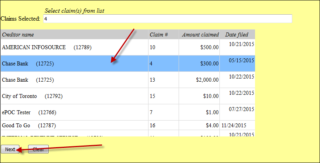The image size is (320, 163).
Task: Click the Claims Selected label
Action: click(21, 19)
